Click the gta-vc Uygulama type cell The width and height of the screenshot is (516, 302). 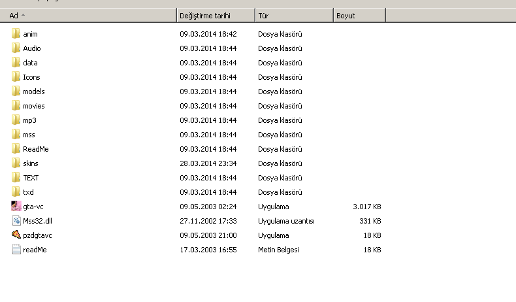pyautogui.click(x=274, y=207)
